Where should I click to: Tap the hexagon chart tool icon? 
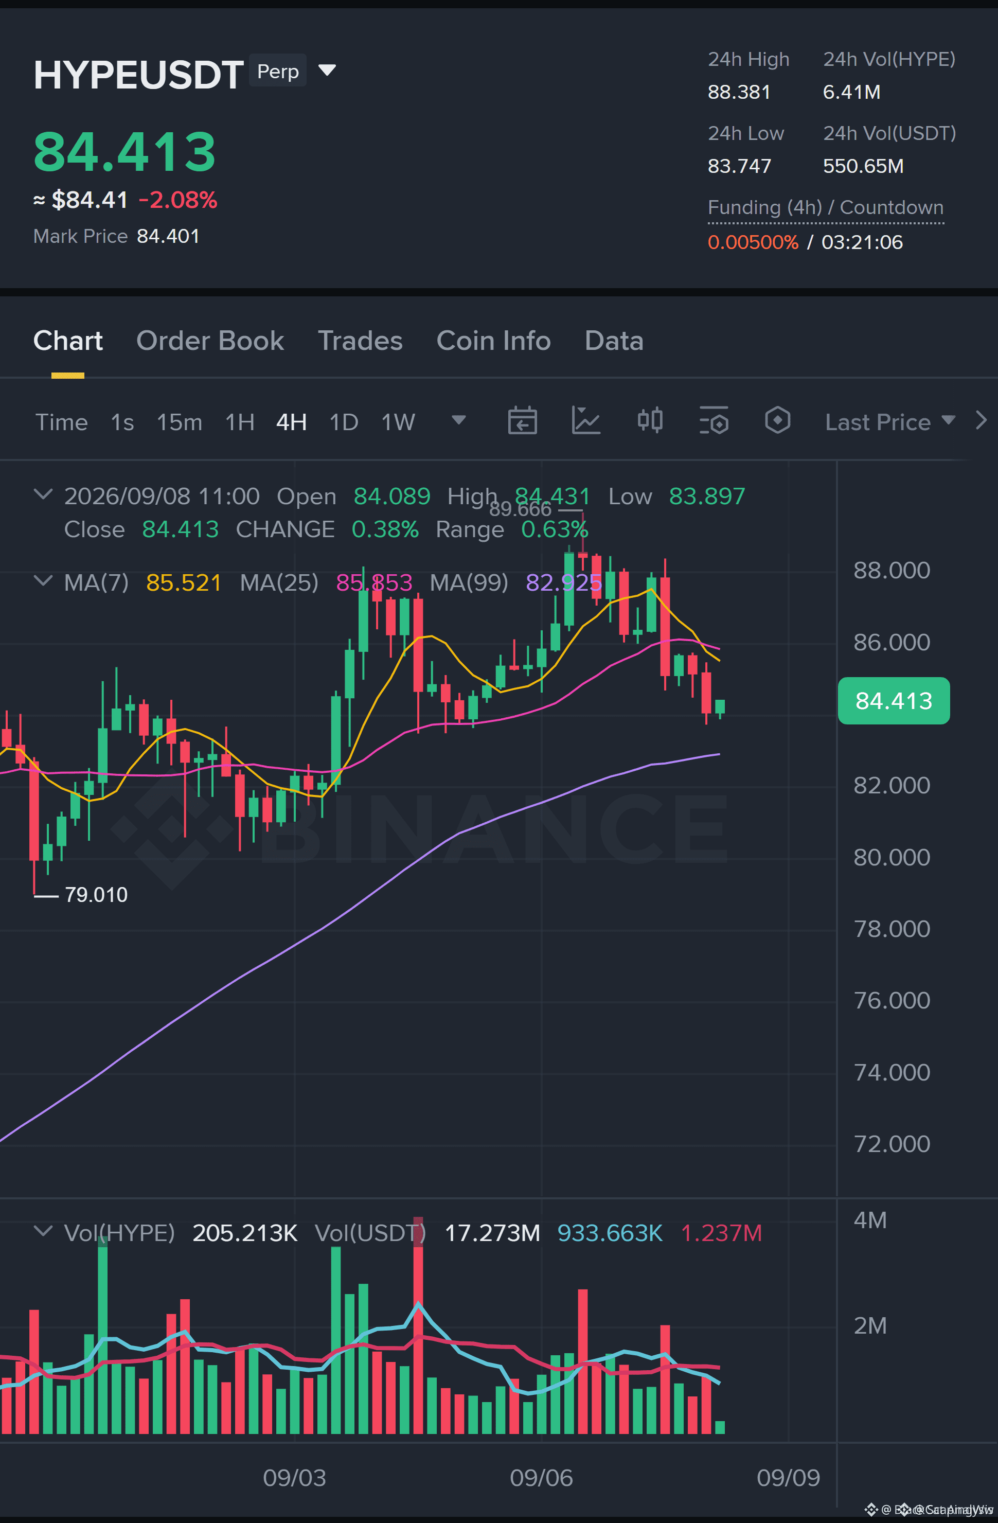(777, 420)
